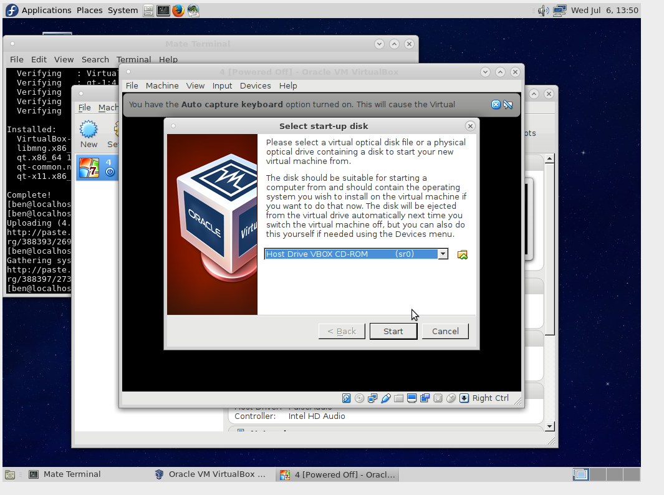664x495 pixels.
Task: Click the active workspace switcher cell
Action: pyautogui.click(x=580, y=474)
